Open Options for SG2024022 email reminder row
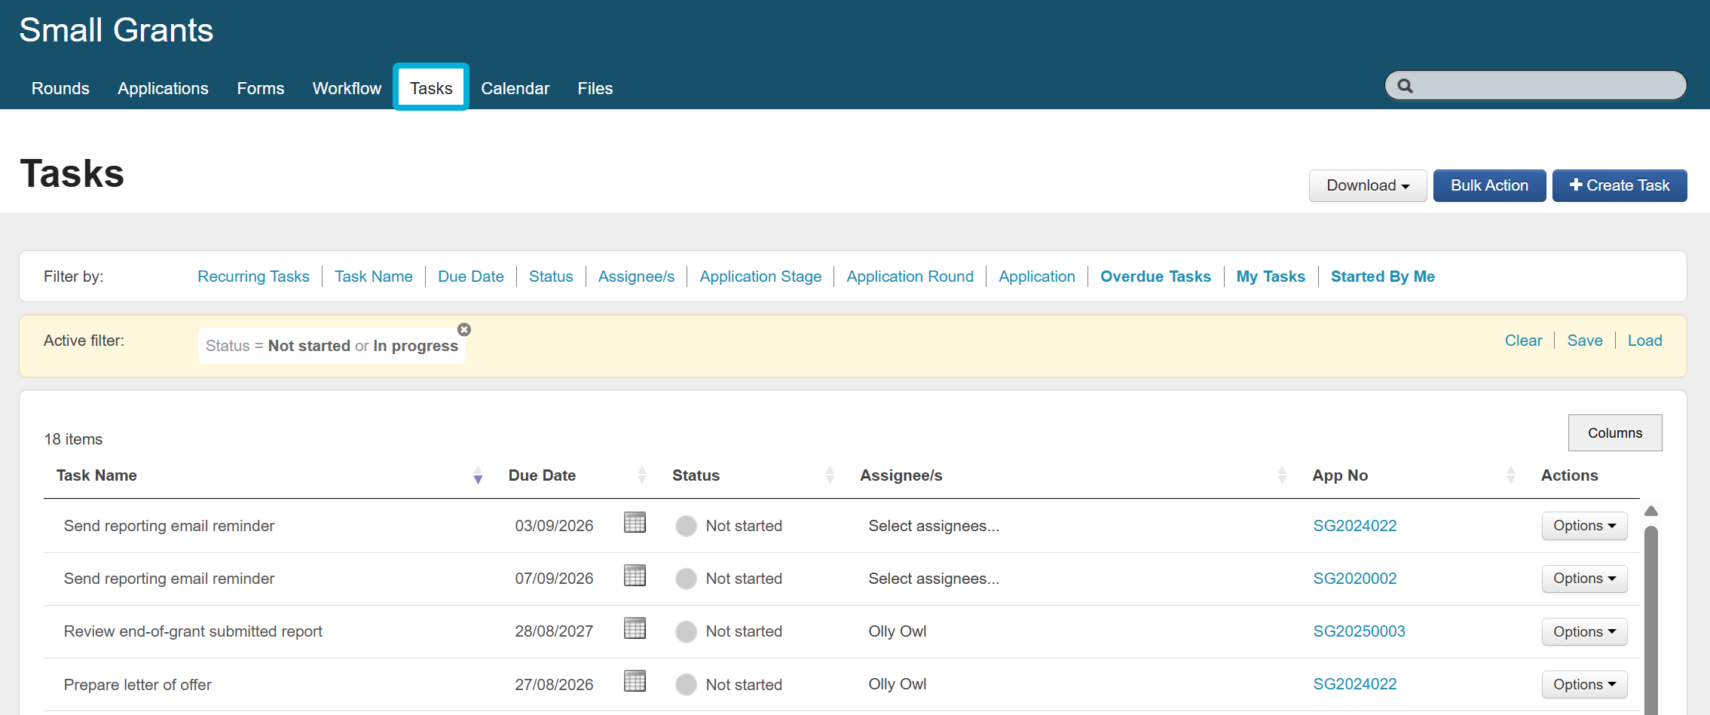Screen dimensions: 1710x715 click(1584, 526)
